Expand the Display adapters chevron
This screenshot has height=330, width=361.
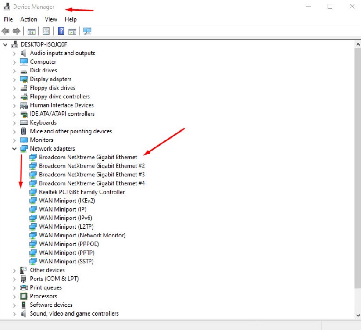pos(14,80)
